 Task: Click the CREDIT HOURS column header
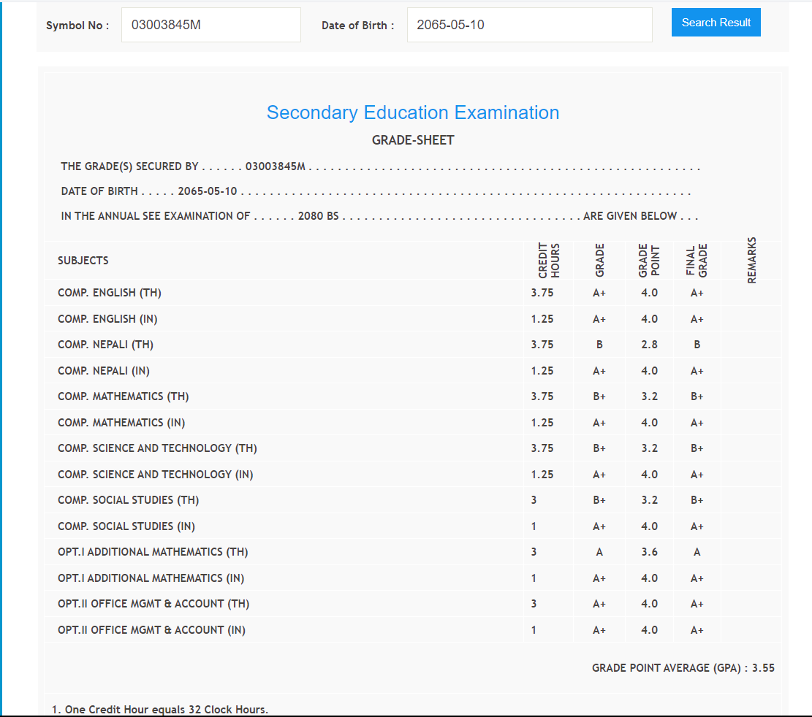coord(548,261)
